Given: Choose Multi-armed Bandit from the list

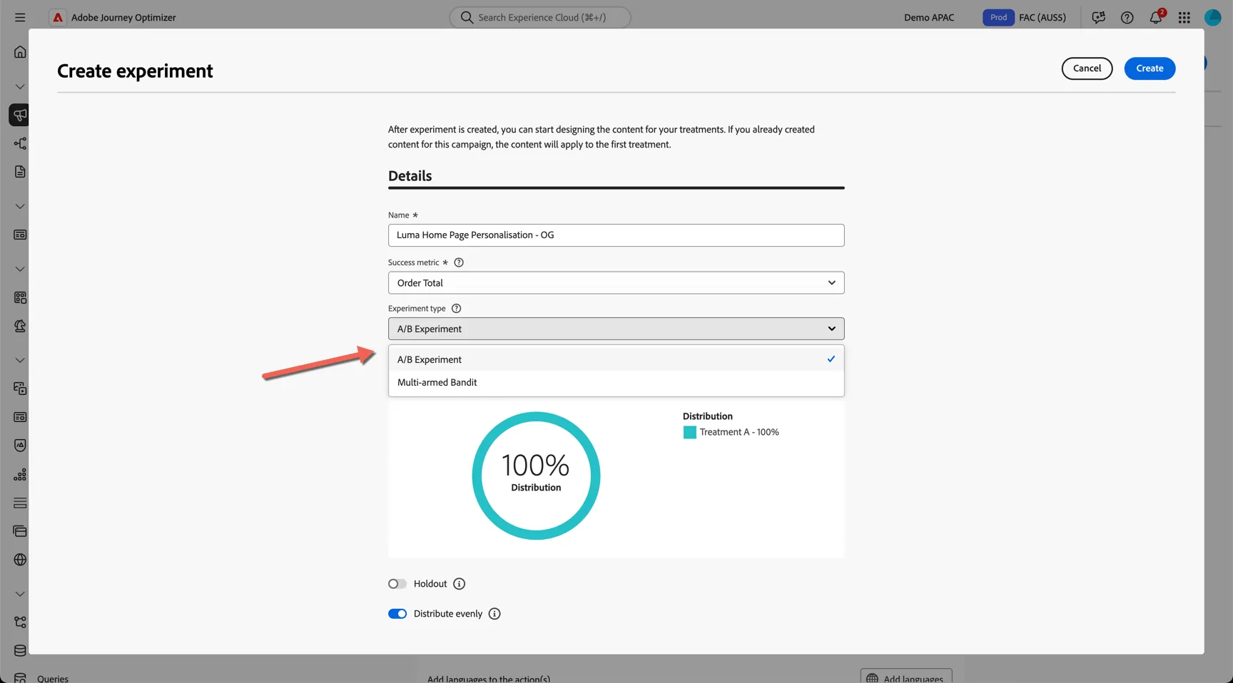Looking at the screenshot, I should (x=616, y=383).
